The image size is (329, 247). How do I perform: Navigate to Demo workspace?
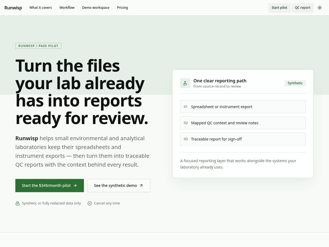click(96, 8)
